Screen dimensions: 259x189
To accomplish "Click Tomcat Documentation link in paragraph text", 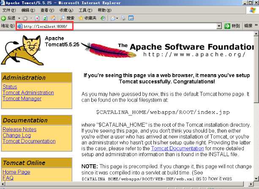I will click(177, 148).
